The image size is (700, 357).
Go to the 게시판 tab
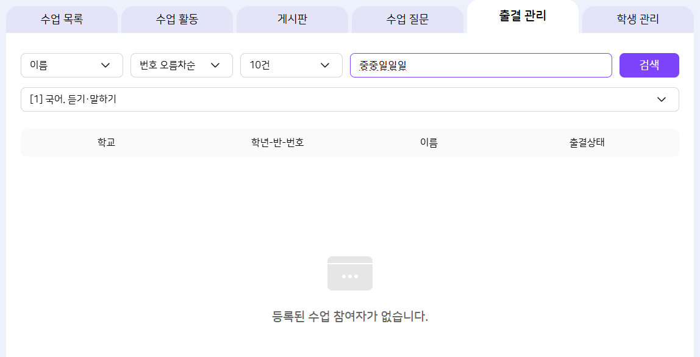(x=292, y=20)
